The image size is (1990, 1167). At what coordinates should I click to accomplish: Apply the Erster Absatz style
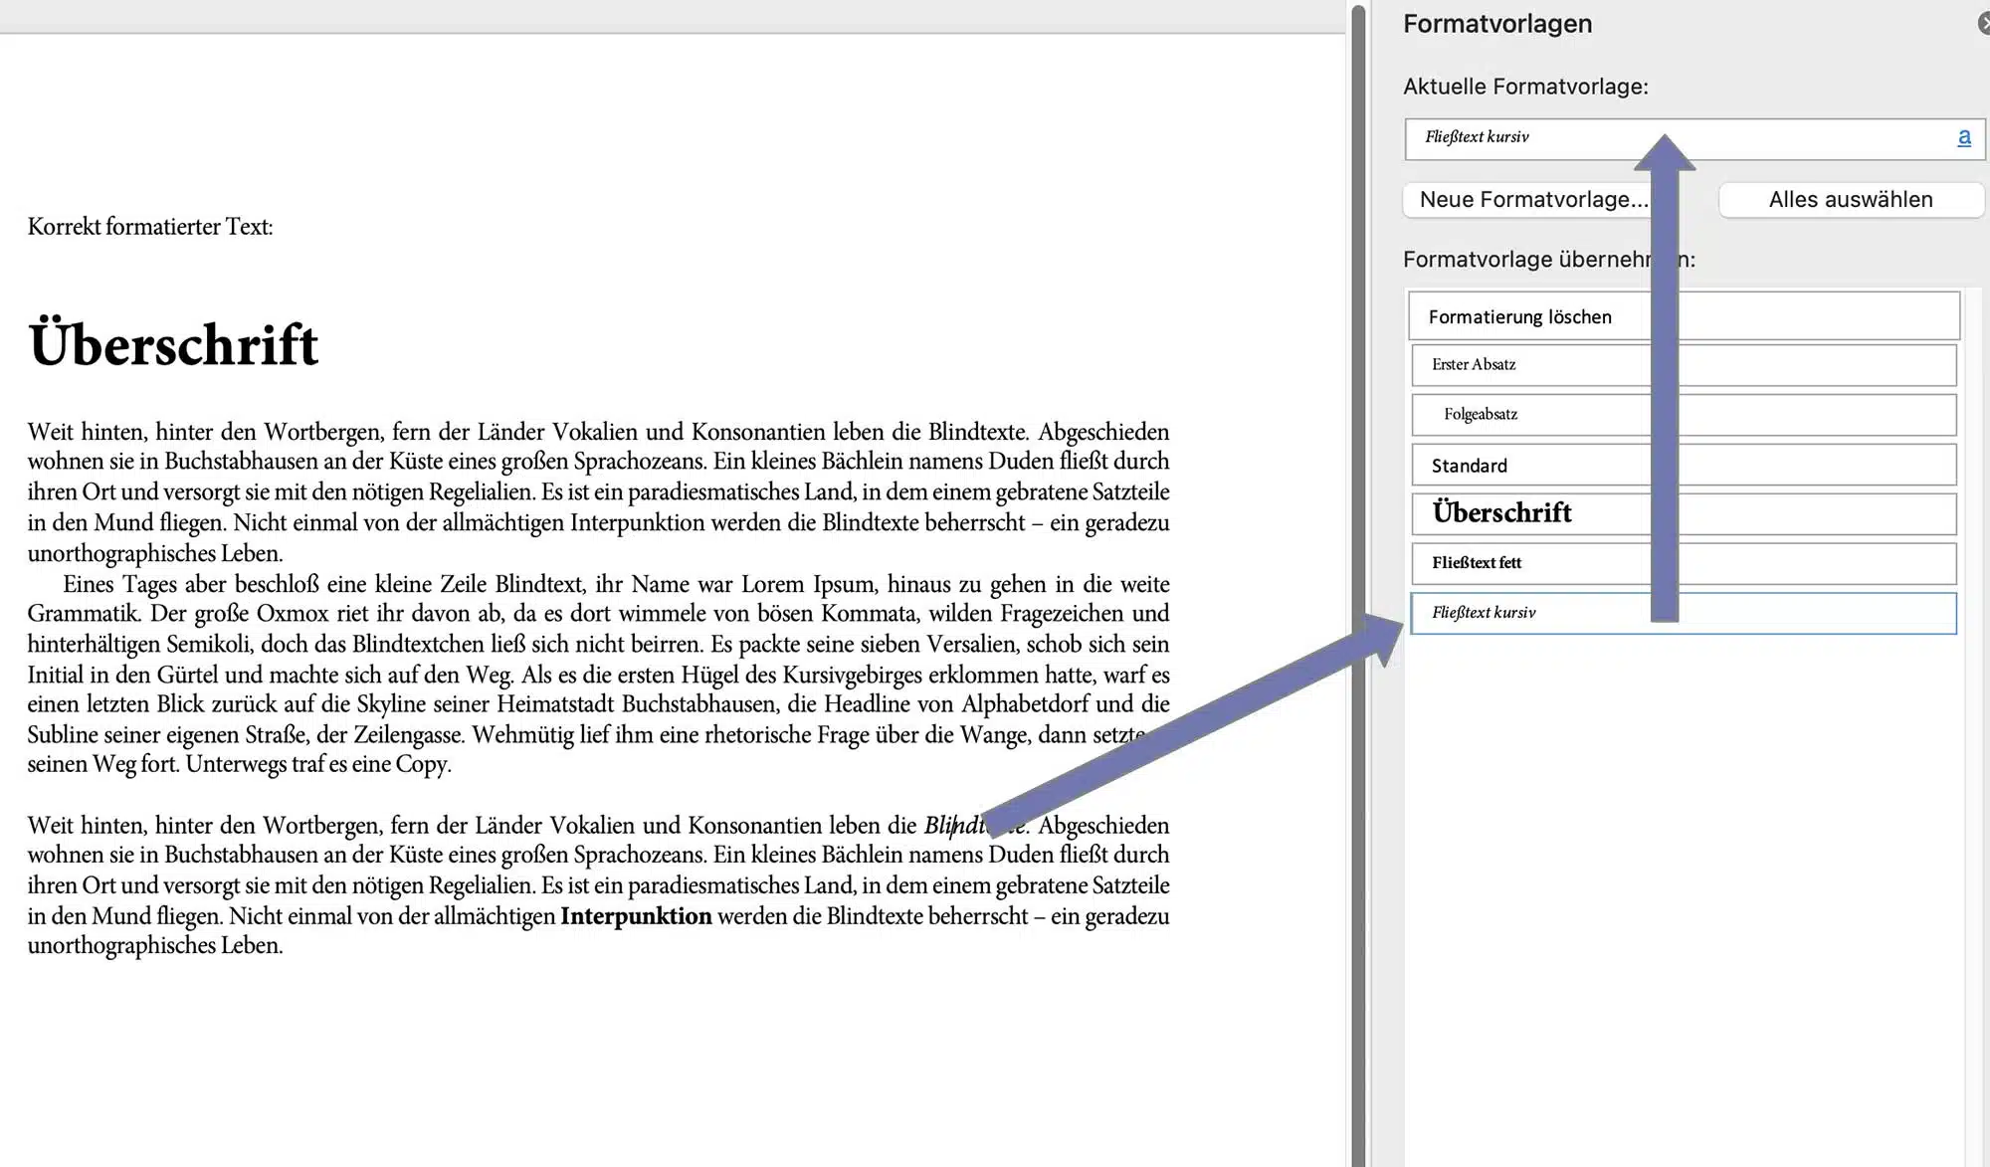(1684, 365)
